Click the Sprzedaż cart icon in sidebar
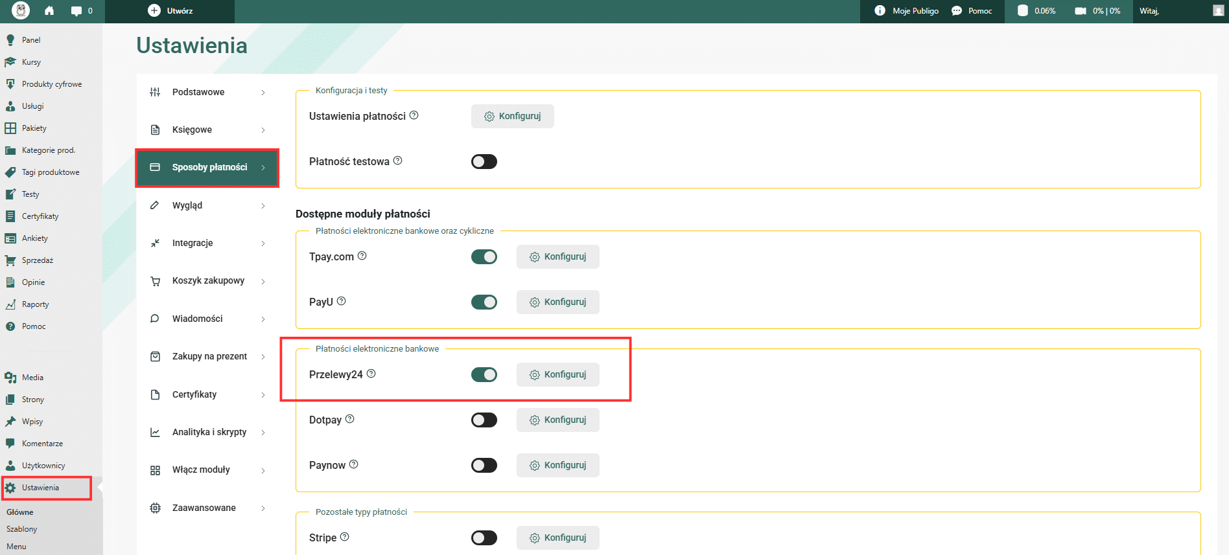 (10, 260)
